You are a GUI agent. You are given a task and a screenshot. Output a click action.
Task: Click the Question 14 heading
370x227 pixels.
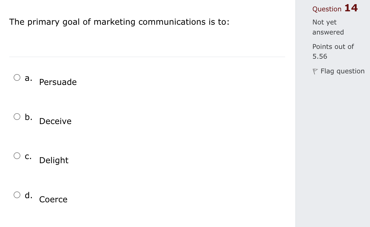click(334, 8)
